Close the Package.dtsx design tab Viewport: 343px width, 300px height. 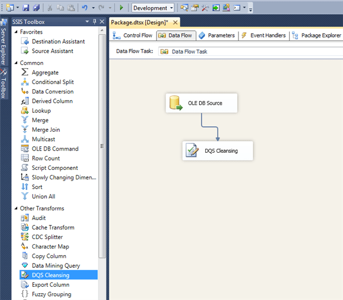click(175, 23)
